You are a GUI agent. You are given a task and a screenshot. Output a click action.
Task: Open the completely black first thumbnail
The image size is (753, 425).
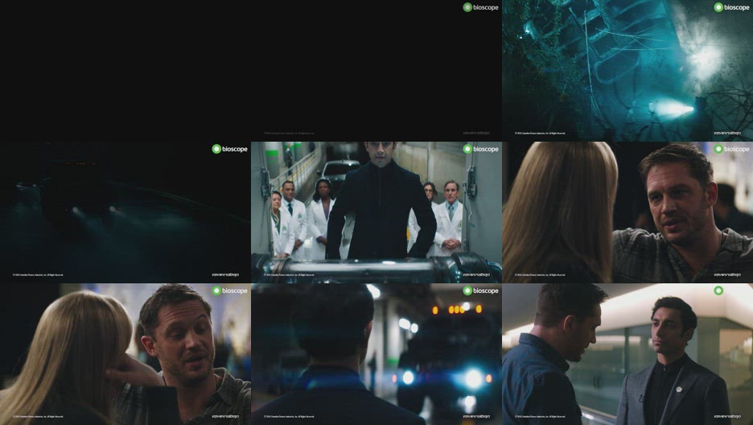(x=125, y=71)
